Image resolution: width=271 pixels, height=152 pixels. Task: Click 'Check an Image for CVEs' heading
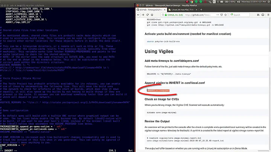coord(161,99)
